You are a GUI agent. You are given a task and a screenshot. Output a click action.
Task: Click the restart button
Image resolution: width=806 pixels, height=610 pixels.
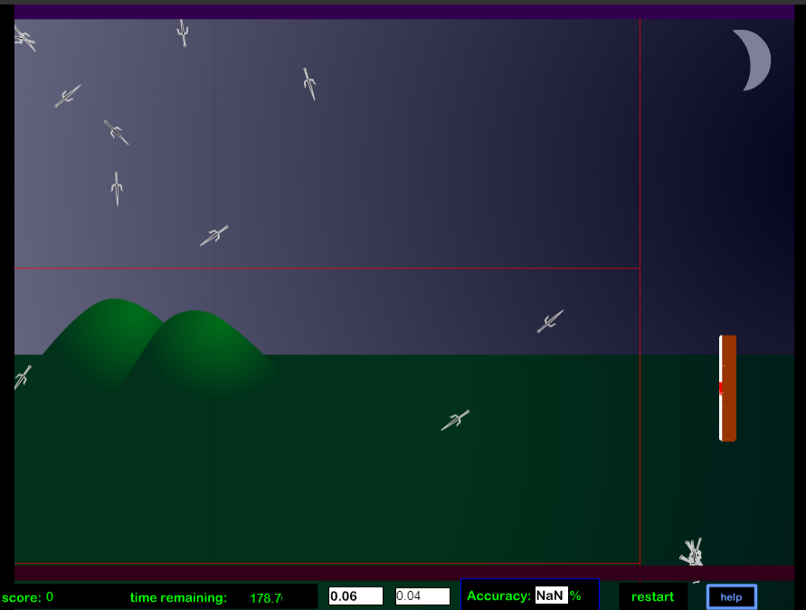click(652, 596)
